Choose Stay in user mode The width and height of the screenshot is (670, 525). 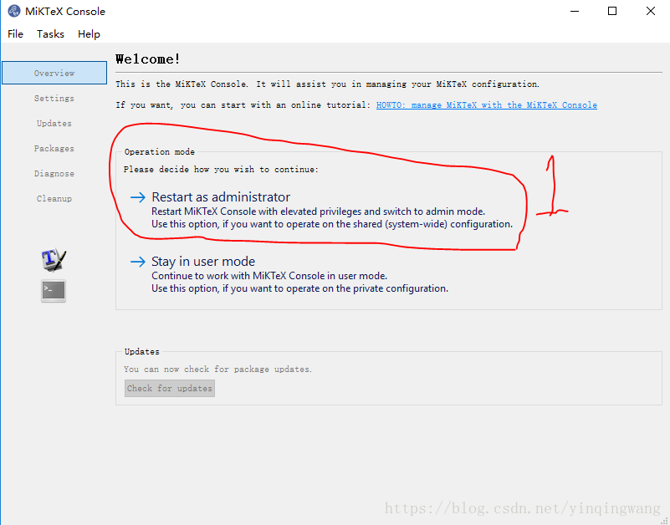click(289, 274)
